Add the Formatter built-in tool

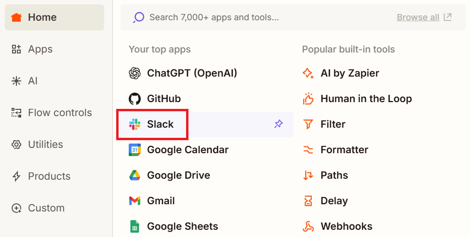[344, 150]
